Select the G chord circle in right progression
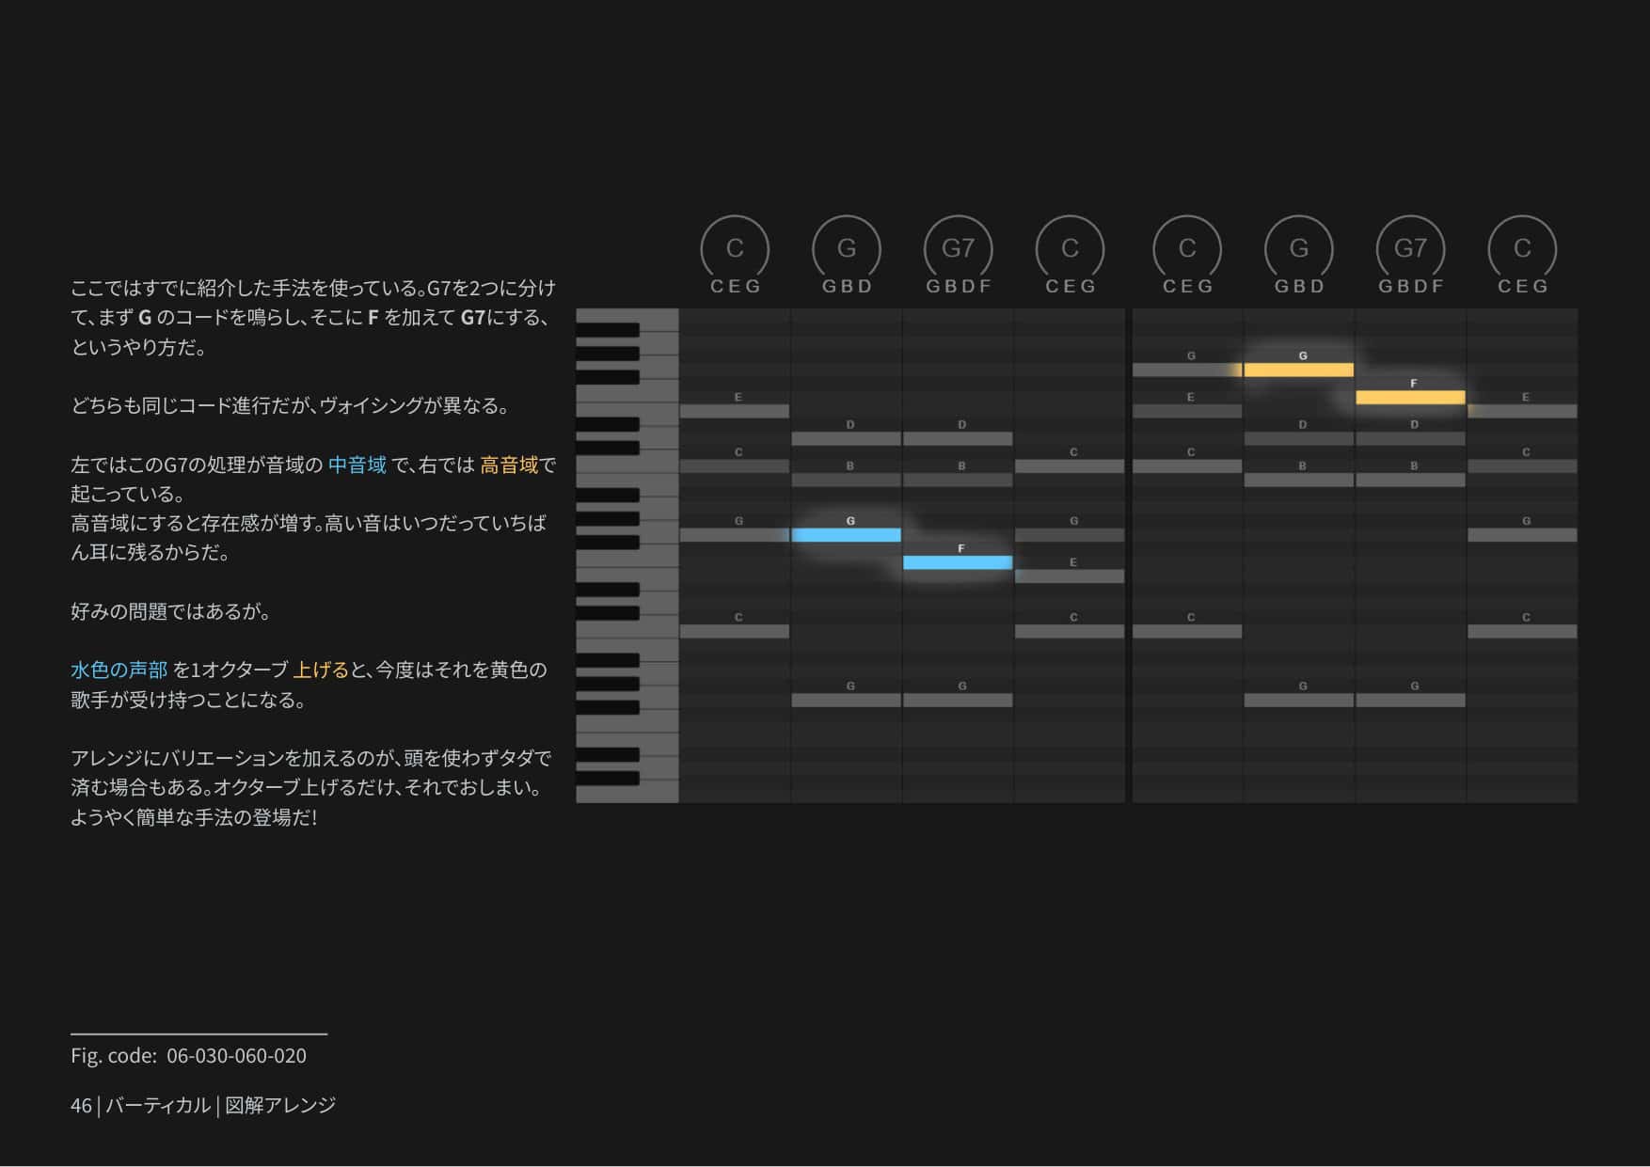 pyautogui.click(x=1299, y=248)
